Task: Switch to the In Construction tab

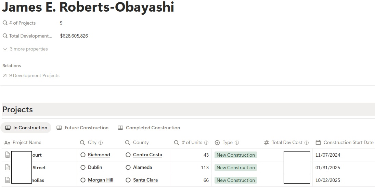Action: [x=26, y=128]
